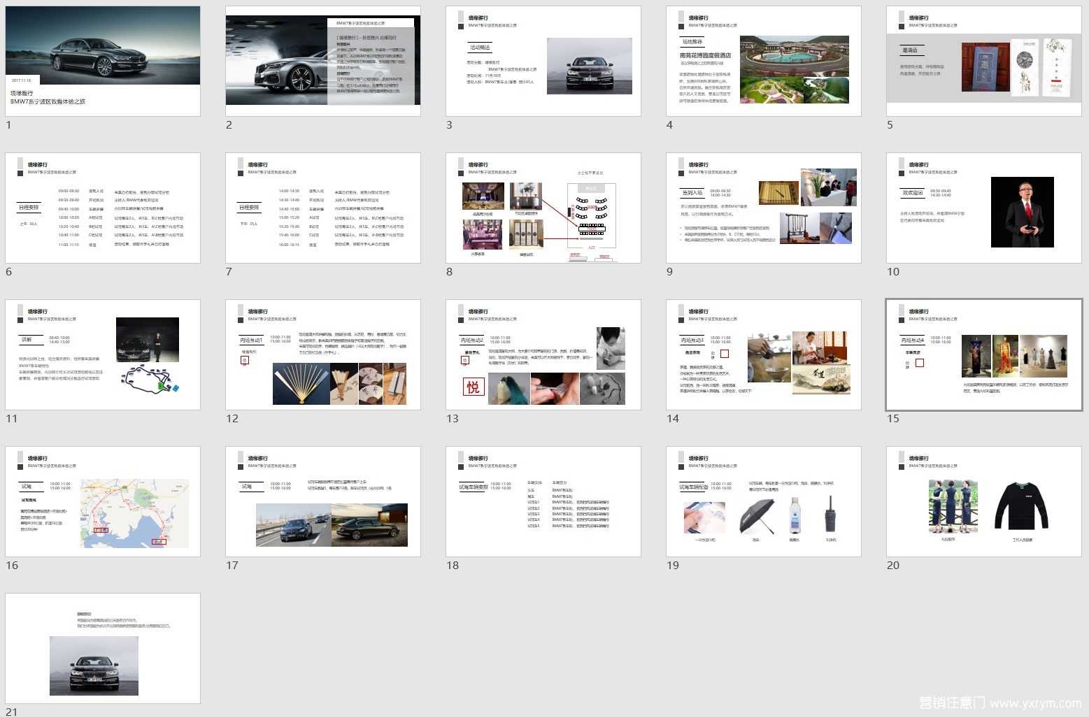Select slide 16 thumbnail with route map

103,502
